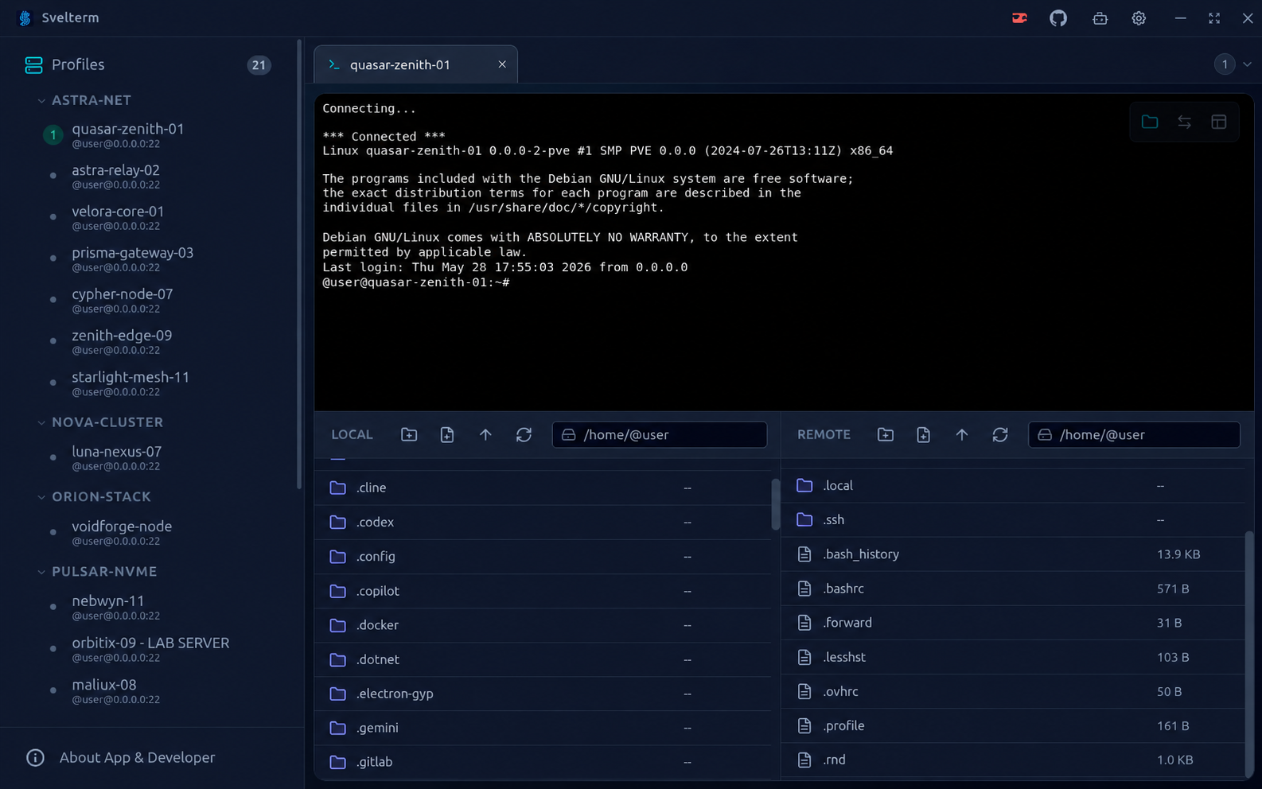This screenshot has height=789, width=1262.
Task: Select the .electron-gyp local folder
Action: (543, 694)
